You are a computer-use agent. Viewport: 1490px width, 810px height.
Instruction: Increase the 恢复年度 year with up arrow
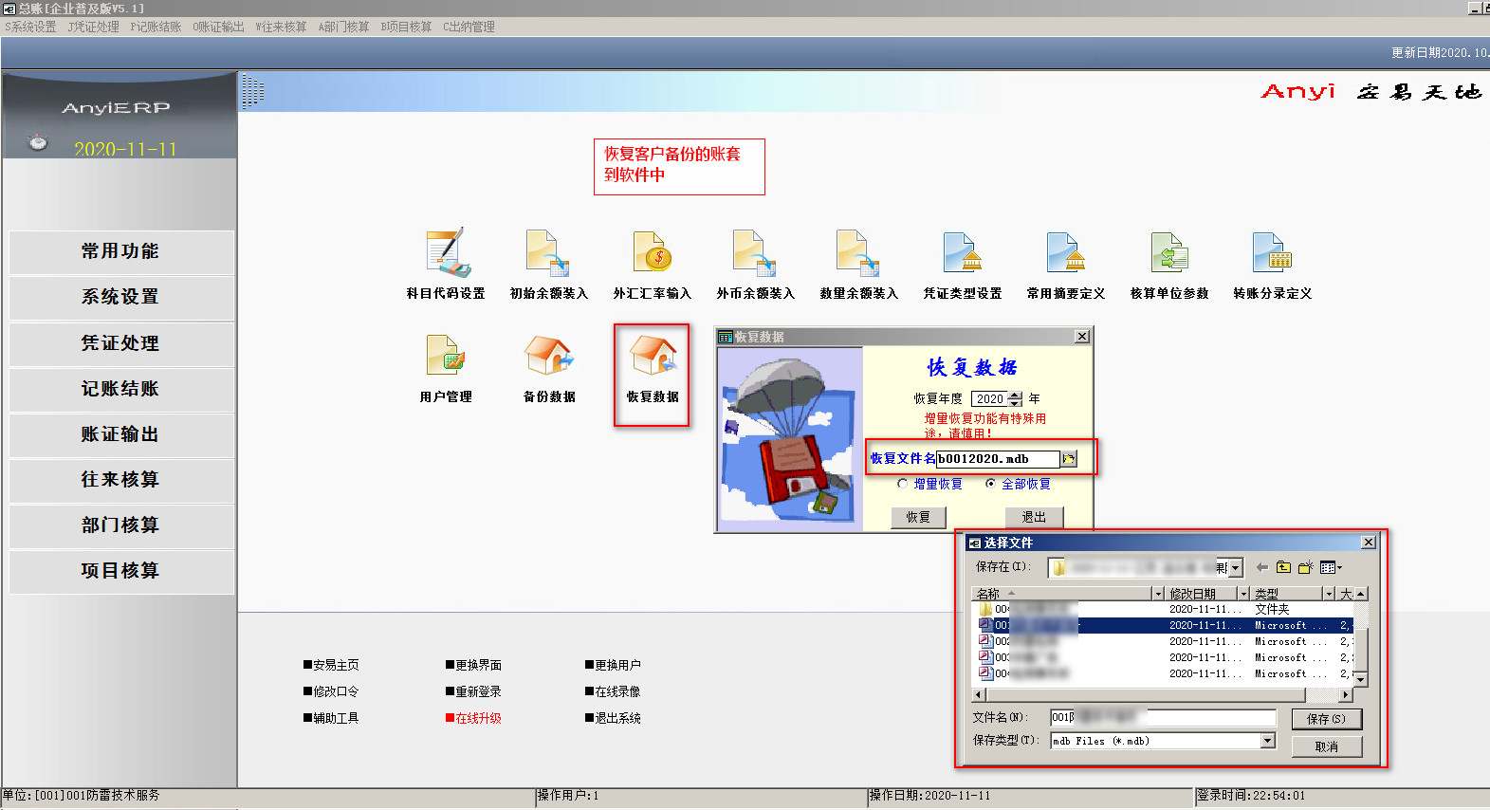(x=1016, y=395)
